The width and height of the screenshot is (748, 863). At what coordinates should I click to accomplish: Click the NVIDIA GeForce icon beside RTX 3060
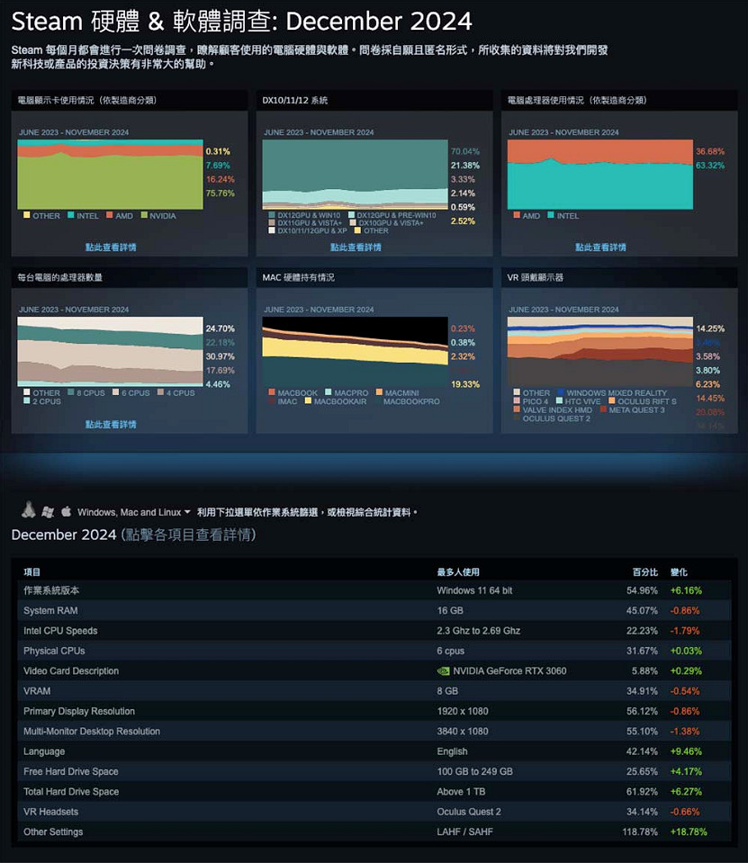tap(442, 670)
